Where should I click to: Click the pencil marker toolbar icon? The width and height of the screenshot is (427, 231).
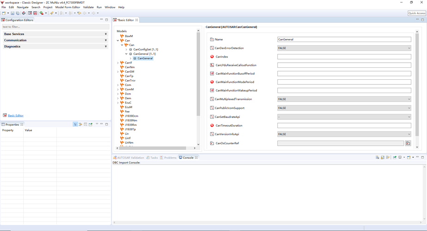point(52,13)
